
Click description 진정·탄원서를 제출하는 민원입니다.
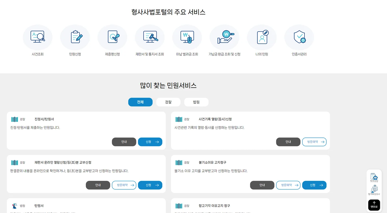(x=35, y=128)
